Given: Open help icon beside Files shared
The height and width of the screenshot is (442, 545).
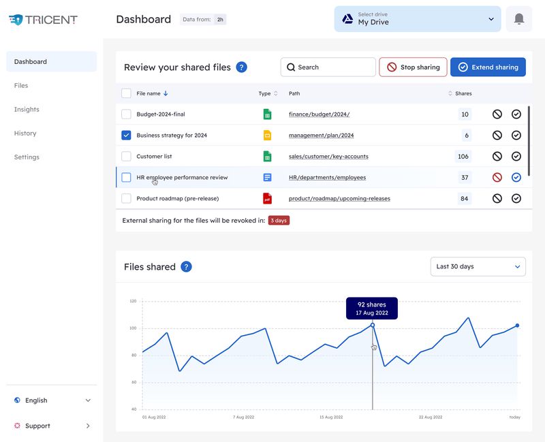Looking at the screenshot, I should tap(186, 266).
